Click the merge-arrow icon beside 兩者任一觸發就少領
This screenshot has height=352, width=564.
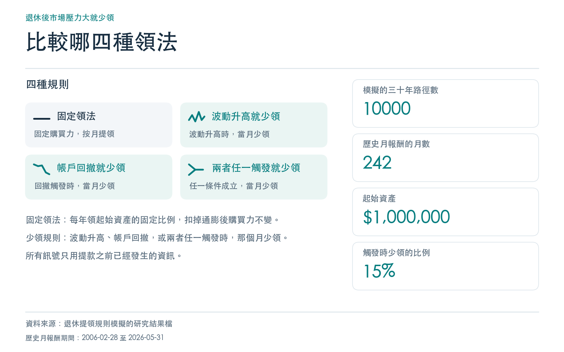(196, 169)
